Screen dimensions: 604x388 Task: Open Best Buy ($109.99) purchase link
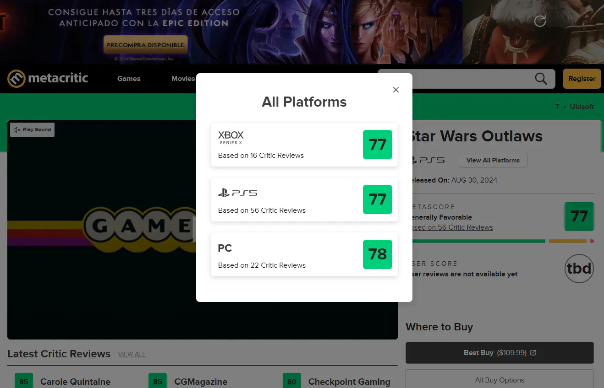pyautogui.click(x=500, y=353)
